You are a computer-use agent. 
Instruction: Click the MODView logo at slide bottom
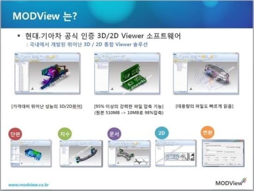pos(231,182)
